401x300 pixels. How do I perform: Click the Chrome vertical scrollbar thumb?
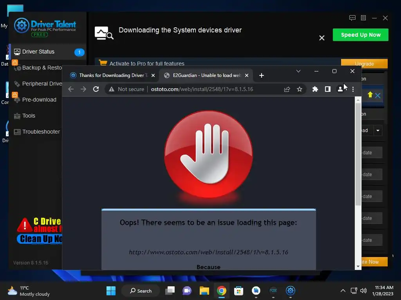(358, 154)
